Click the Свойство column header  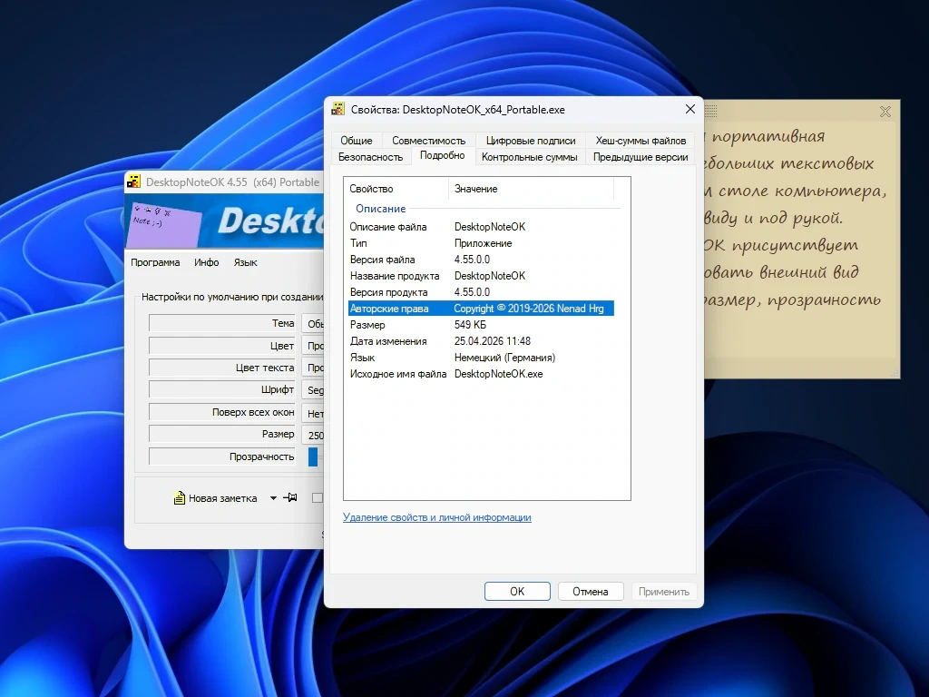click(396, 189)
